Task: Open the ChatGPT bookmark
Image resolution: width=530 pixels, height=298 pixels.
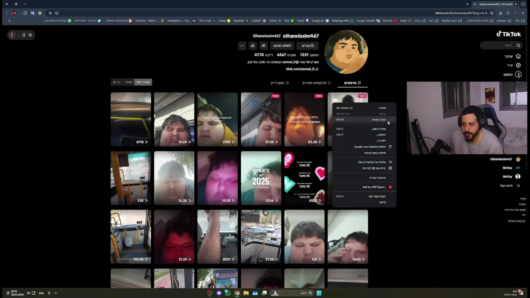Action: 258,21
